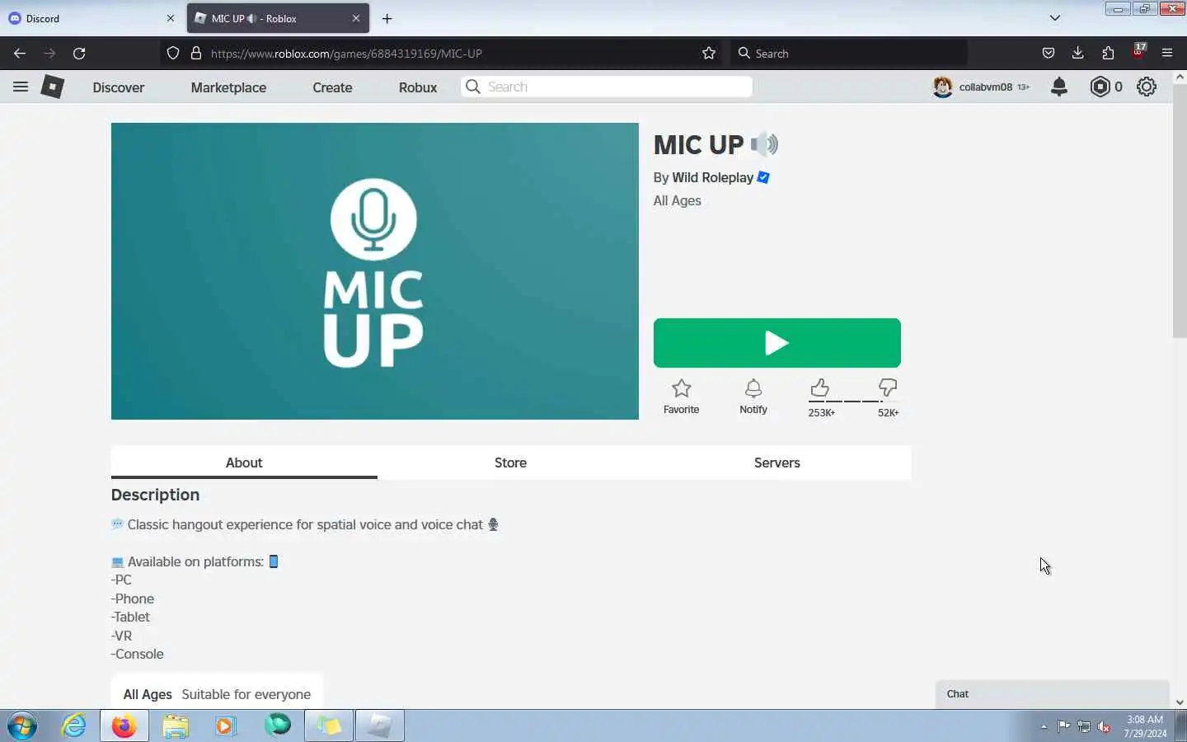
Task: Click the tracking protection shield icon
Action: (173, 53)
